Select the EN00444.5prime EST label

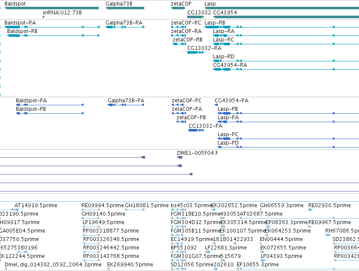pyautogui.click(x=281, y=239)
